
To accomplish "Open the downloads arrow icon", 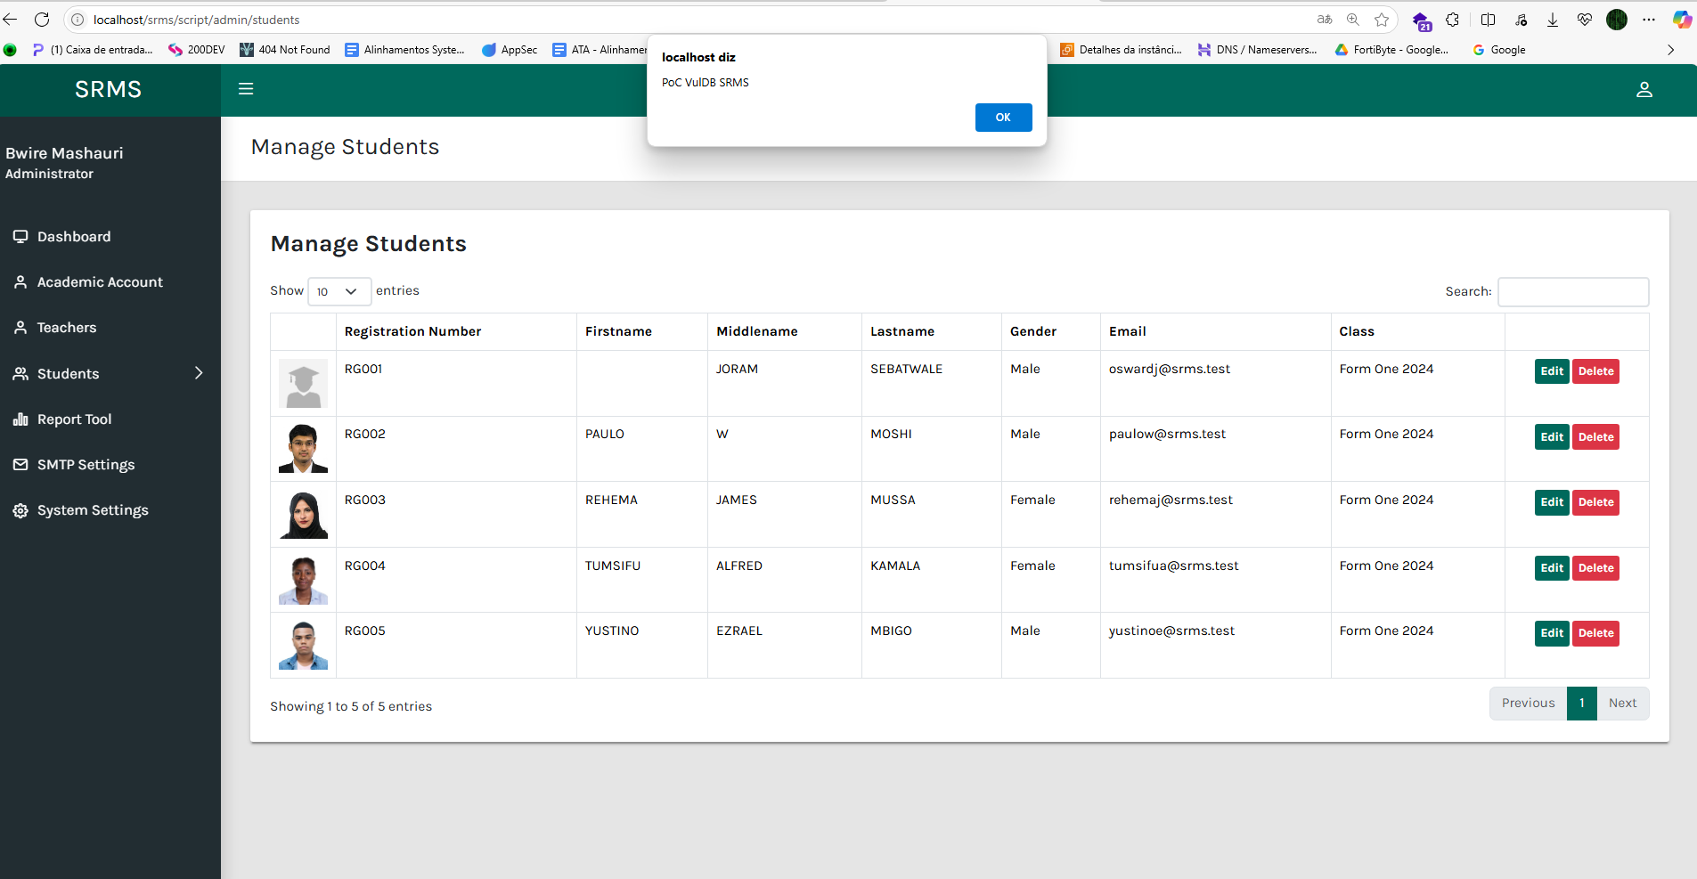I will 1553,20.
